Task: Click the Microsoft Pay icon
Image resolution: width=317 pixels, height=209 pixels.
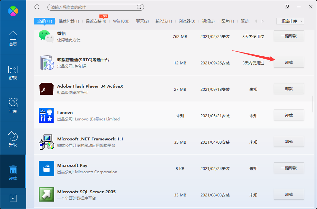Action: click(46, 168)
